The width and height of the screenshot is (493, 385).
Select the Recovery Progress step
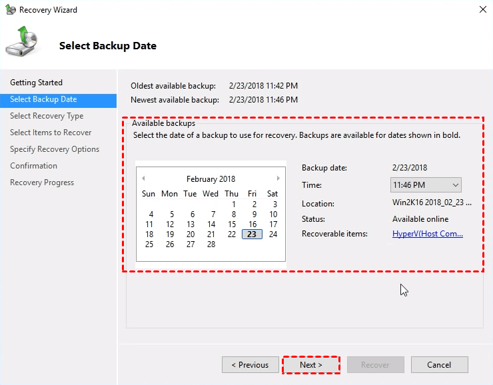(x=42, y=183)
